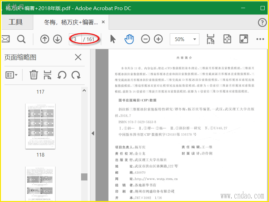Close the 冬梅，杨万庆 document tab

[x=103, y=22]
